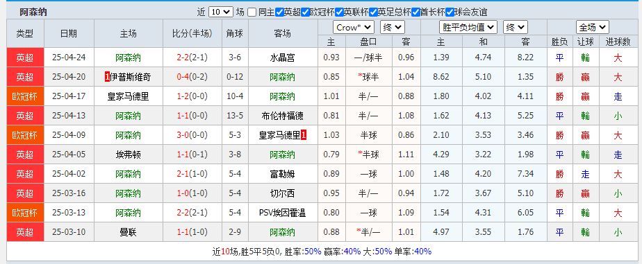This screenshot has height=264, width=642.
Task: Uncheck the 球会友谊 filter checkbox
Action: tap(450, 12)
